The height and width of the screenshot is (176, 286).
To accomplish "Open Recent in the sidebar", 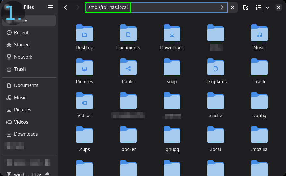I will point(21,33).
